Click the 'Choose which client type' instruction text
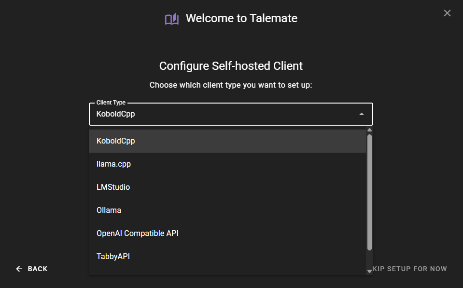Screen dimensions: 463x288 pos(231,85)
